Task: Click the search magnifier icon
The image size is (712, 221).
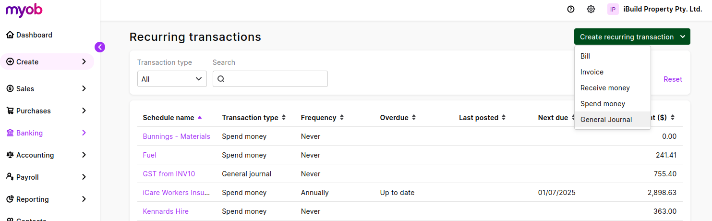Action: coord(221,79)
